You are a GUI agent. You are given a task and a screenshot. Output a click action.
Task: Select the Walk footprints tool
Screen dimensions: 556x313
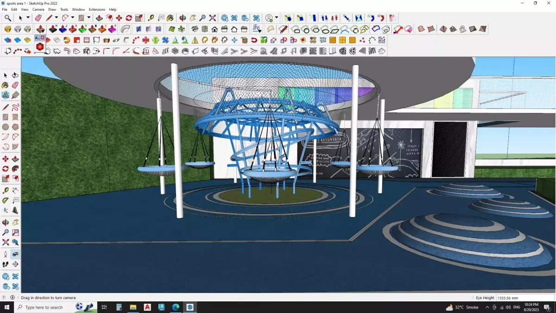tap(5, 264)
